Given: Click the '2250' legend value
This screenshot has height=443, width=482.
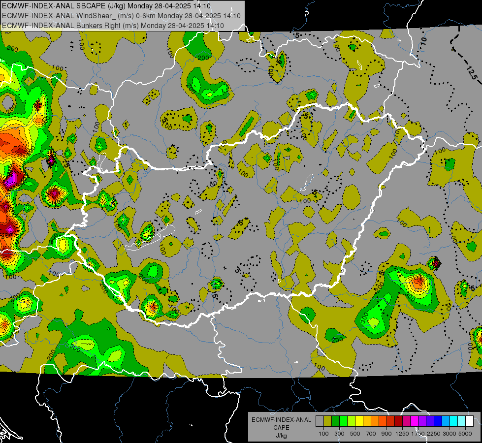Looking at the screenshot, I should pyautogui.click(x=434, y=434).
